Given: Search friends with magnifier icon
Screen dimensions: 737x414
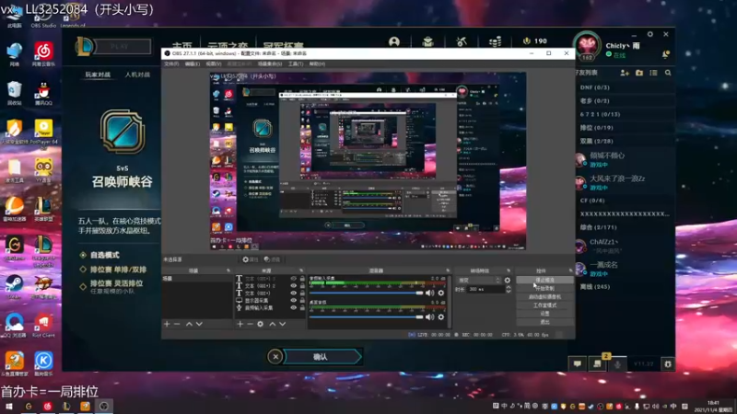Looking at the screenshot, I should 668,73.
